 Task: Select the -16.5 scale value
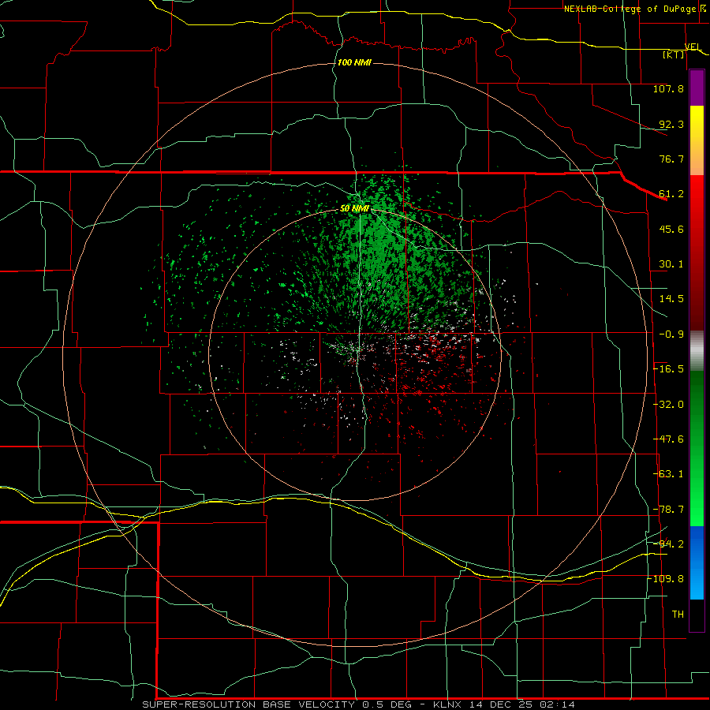point(668,369)
